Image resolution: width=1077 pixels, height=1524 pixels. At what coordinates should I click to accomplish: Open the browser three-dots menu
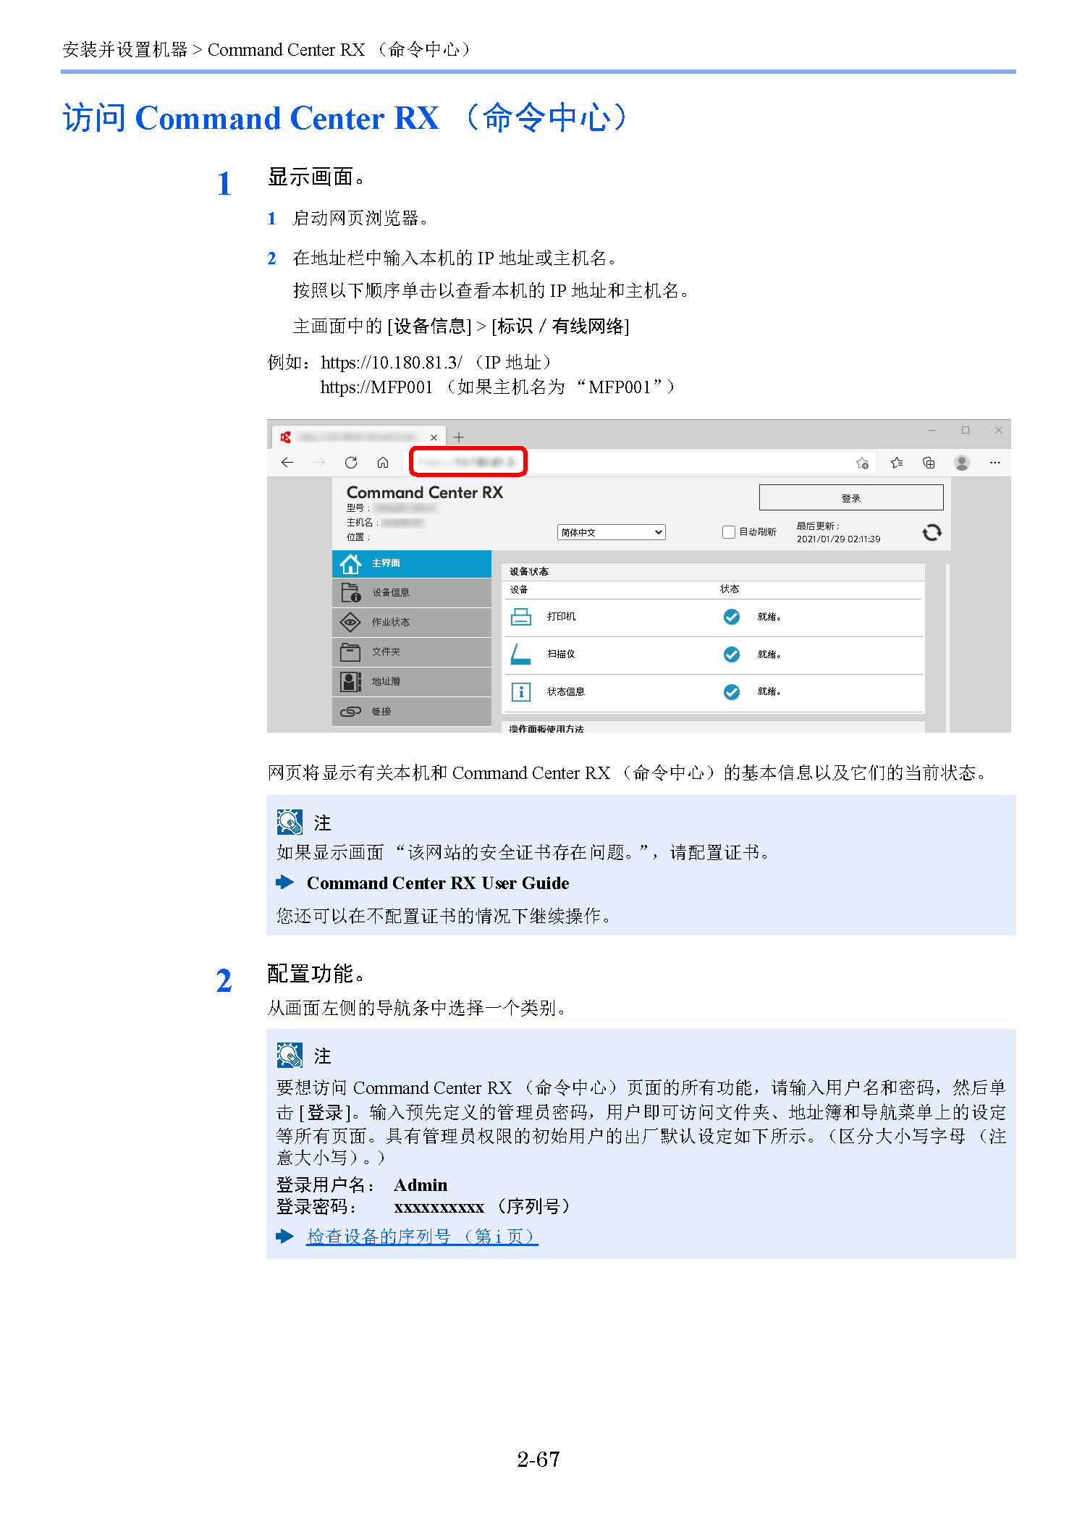[x=995, y=462]
